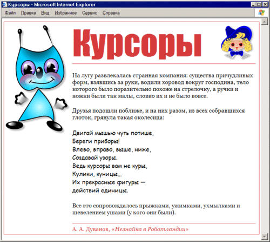This screenshot has height=242, width=270.
Task: Click the red Курсоры heading
Action: coord(137,44)
